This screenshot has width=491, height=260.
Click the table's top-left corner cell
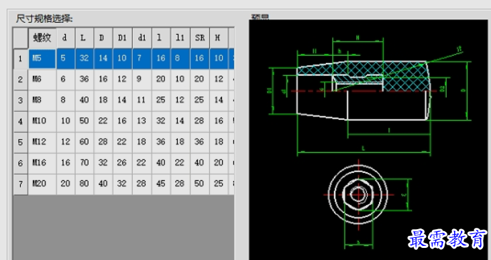21,38
